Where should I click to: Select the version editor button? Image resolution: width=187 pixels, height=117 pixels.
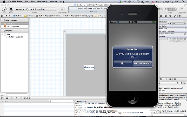click(x=161, y=9)
